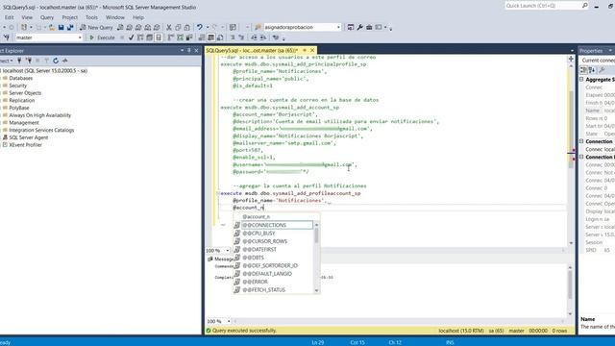Toggle Include Client Statistics
Viewport: 615px width, 346px height.
pos(189,37)
